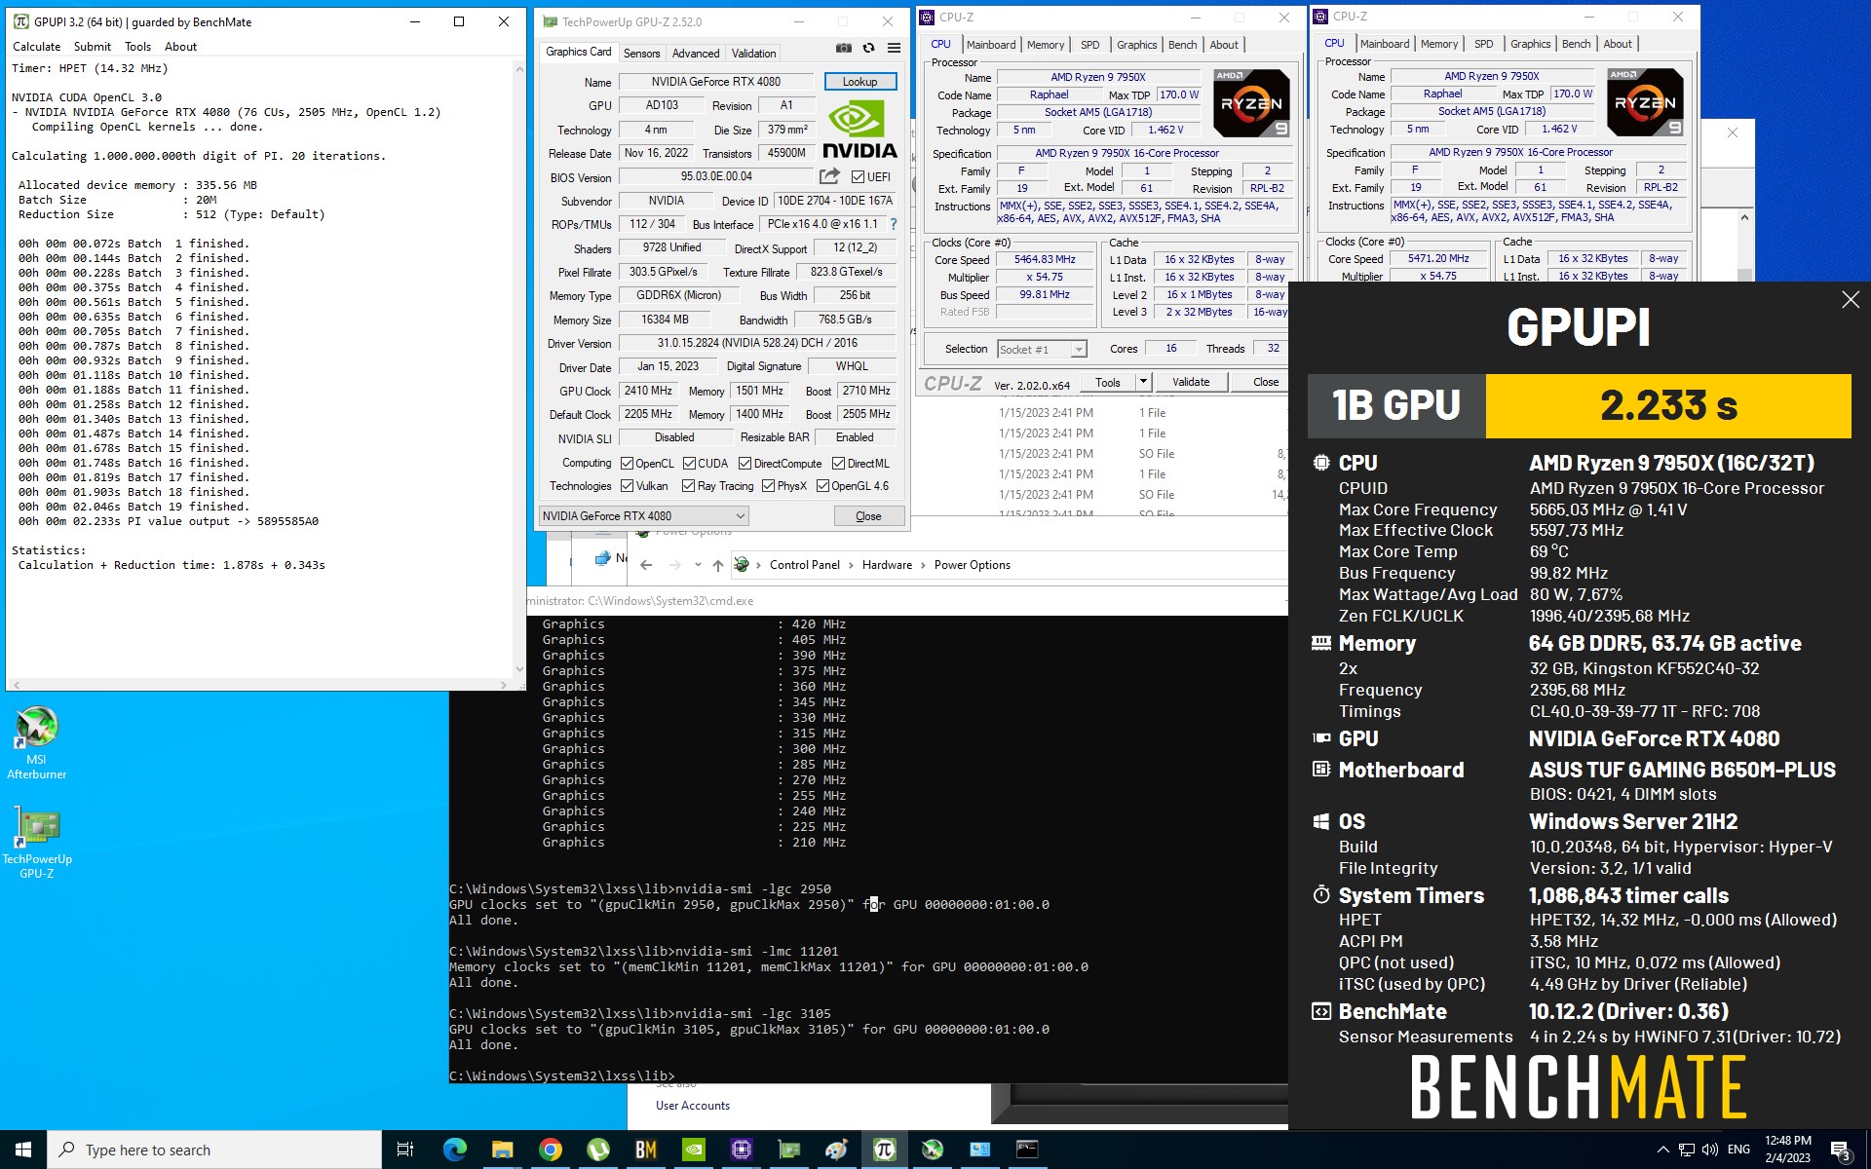This screenshot has width=1871, height=1169.
Task: Expand the NVIDIA GeForce RTX 4080 card selector dropdown
Action: click(643, 516)
